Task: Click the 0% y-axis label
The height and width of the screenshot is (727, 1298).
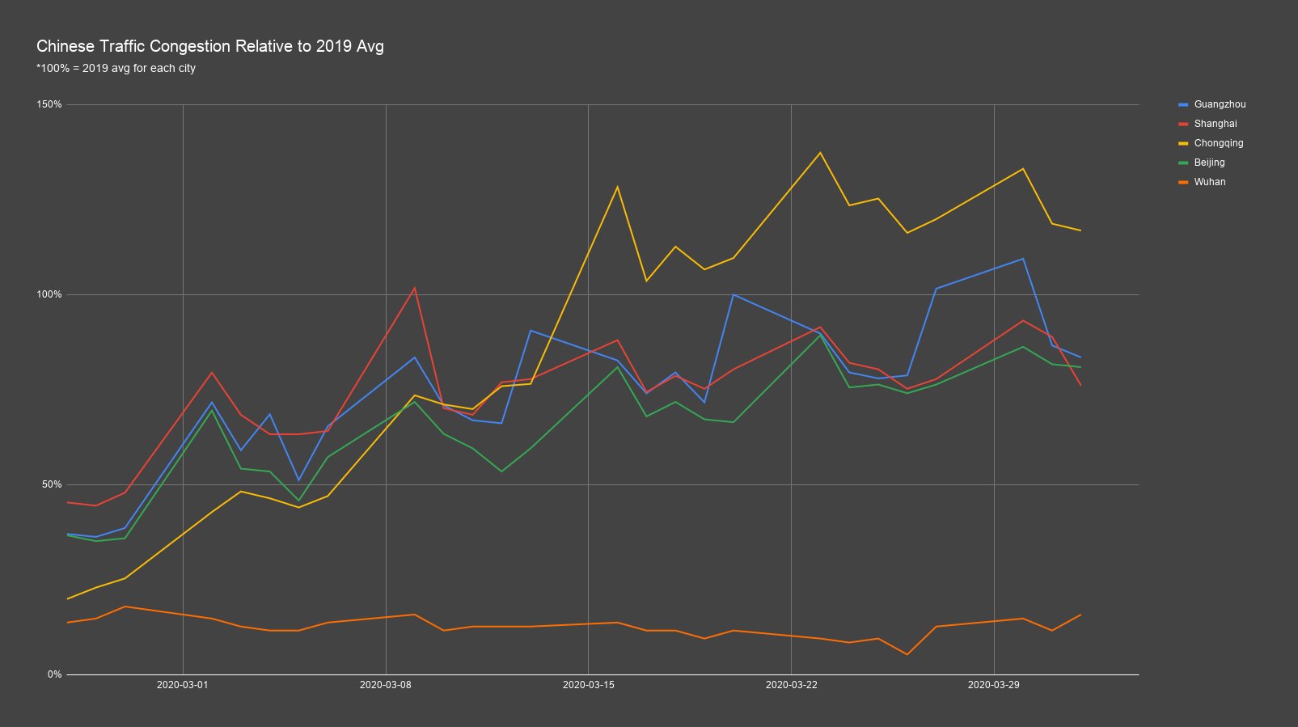Action: [54, 674]
